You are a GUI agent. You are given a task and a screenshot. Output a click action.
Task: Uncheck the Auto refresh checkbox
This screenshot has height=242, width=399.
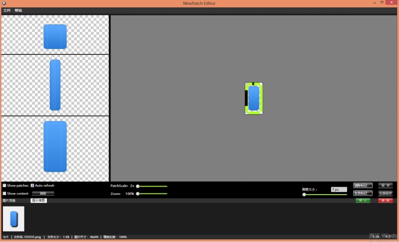click(32, 186)
